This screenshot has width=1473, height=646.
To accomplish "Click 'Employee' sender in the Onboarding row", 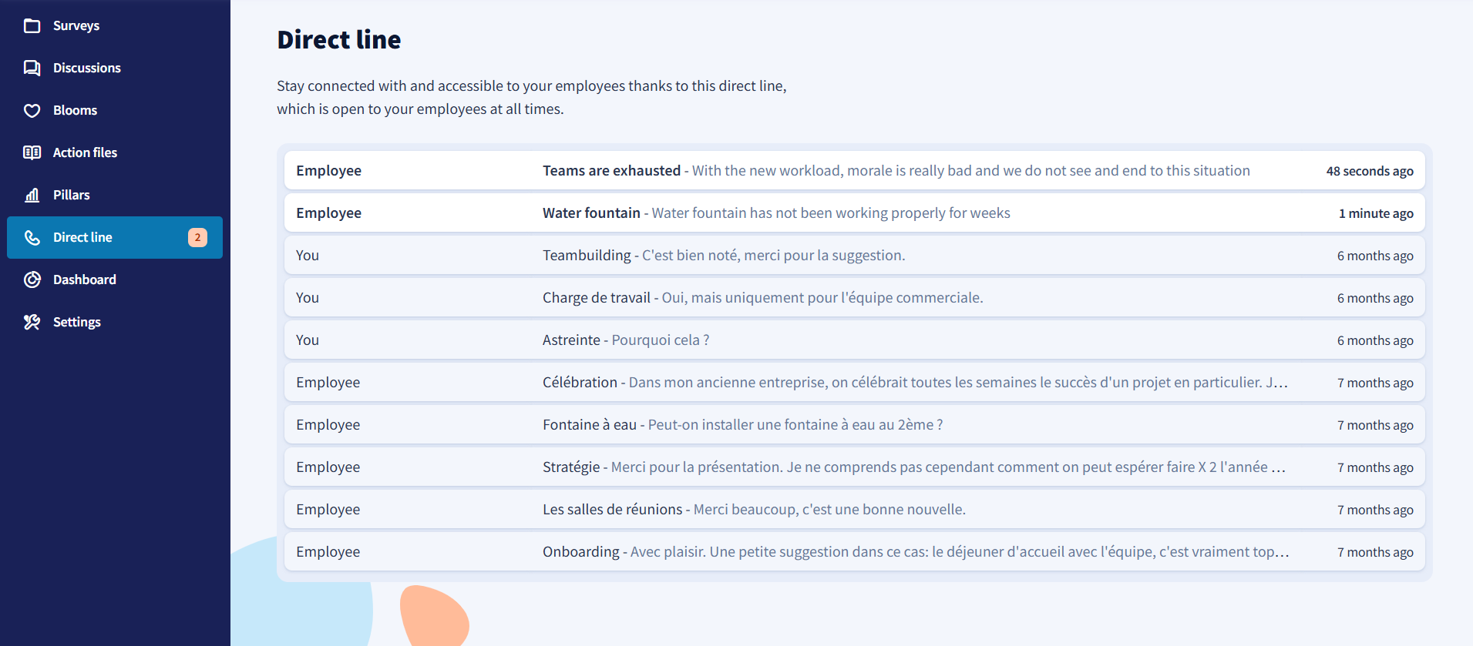I will tap(328, 551).
